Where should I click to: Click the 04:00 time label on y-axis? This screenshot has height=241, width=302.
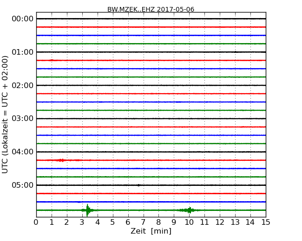pos(22,152)
